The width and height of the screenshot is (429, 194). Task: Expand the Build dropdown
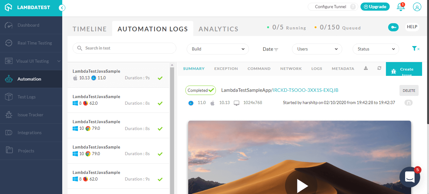click(x=218, y=49)
